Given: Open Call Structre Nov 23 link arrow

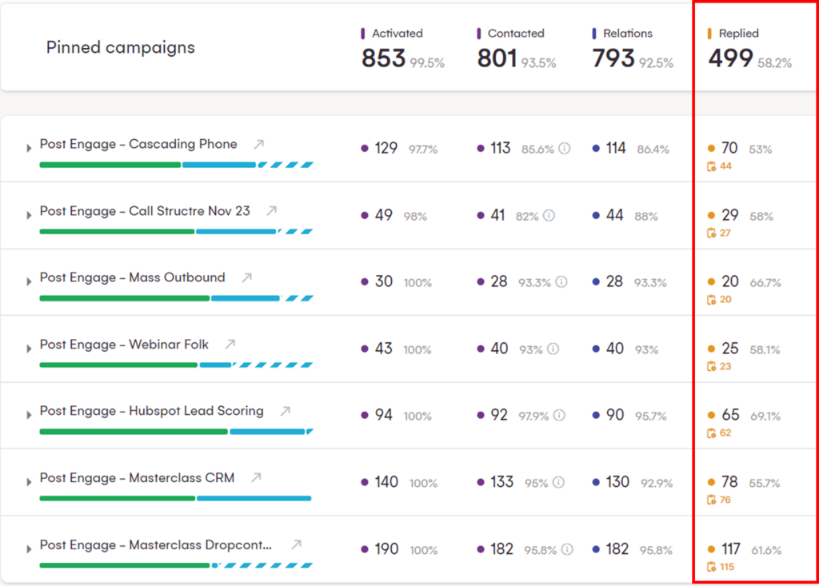Looking at the screenshot, I should click(271, 211).
